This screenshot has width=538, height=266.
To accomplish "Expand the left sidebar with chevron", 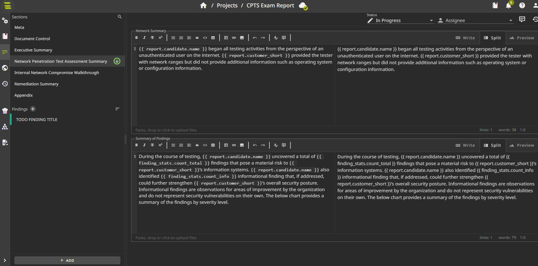I will [5, 260].
